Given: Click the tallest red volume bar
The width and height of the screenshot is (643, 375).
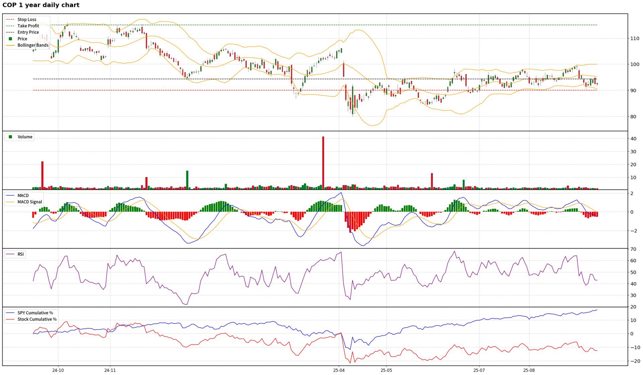Looking at the screenshot, I should (323, 163).
